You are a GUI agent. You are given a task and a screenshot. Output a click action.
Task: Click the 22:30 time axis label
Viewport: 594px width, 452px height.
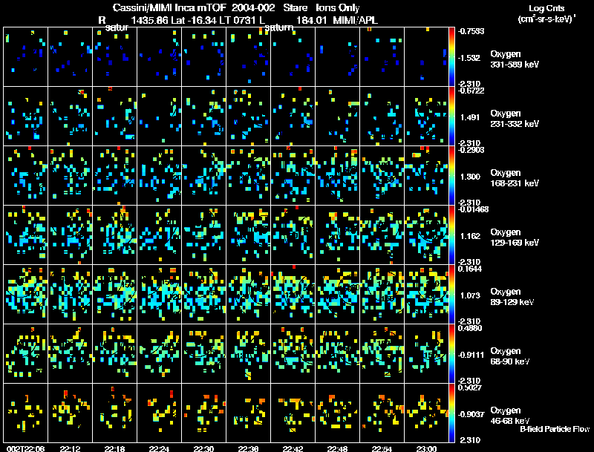pos(203,448)
